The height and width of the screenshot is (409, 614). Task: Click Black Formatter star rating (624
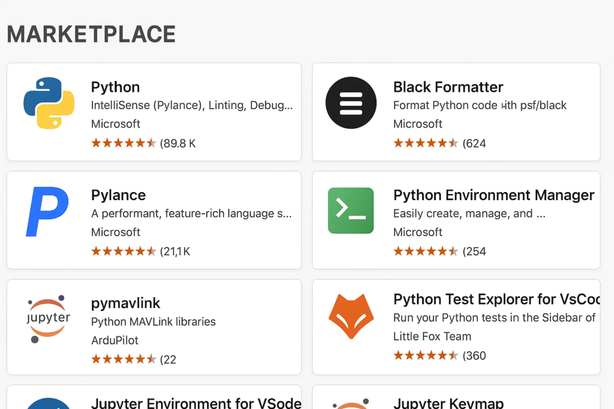point(440,143)
